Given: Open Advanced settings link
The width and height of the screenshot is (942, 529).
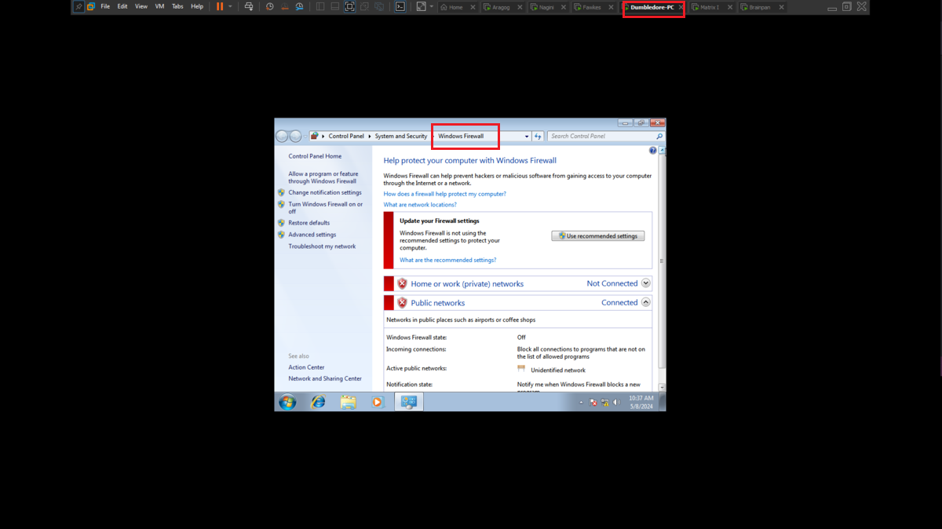Looking at the screenshot, I should click(312, 235).
